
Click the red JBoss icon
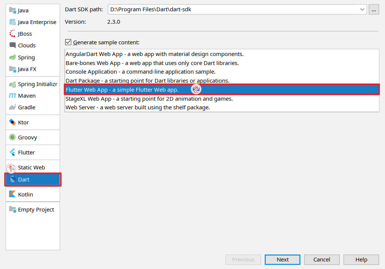12,33
